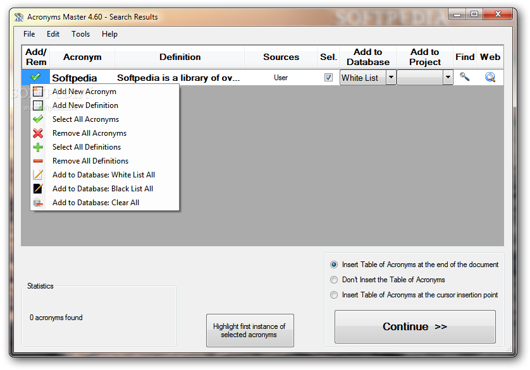Click the White List All pencil icon
This screenshot has height=370, width=530.
pos(38,175)
